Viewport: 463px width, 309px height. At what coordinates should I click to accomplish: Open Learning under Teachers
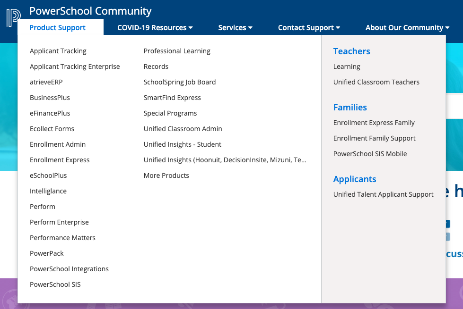[347, 67]
